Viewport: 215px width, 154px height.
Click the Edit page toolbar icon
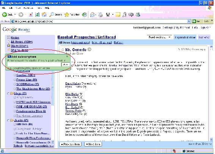[108, 14]
